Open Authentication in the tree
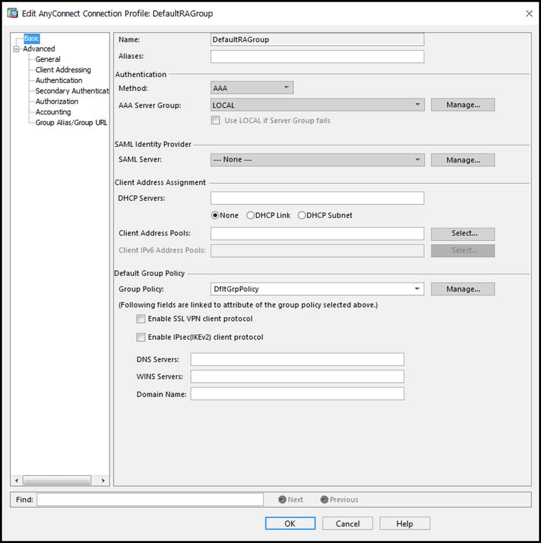The height and width of the screenshot is (543, 541). [x=59, y=80]
